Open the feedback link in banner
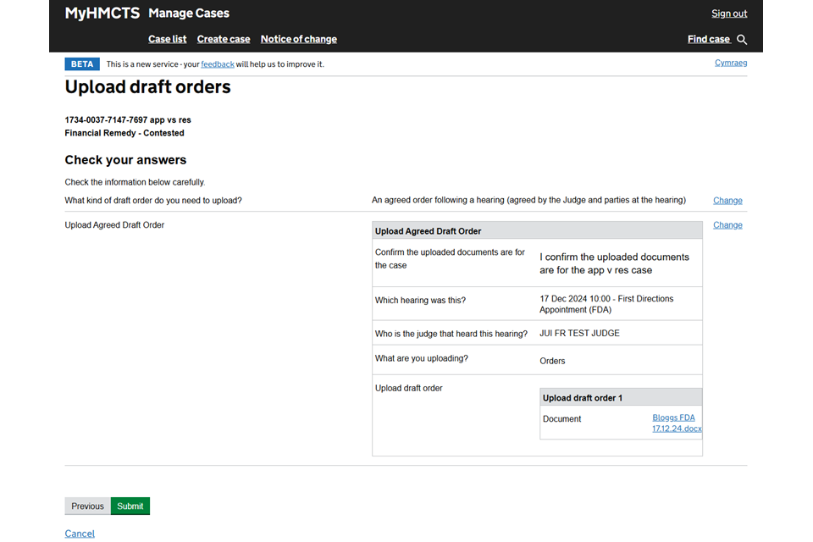813x542 pixels. pyautogui.click(x=218, y=64)
